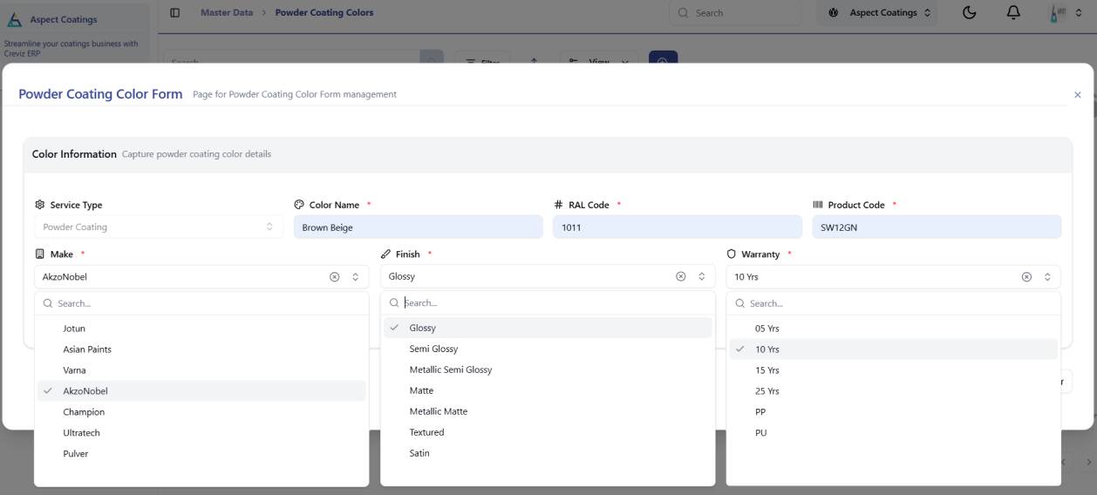Collapse the Finish dropdown chevron
Screen dimensions: 1097x495
point(702,276)
